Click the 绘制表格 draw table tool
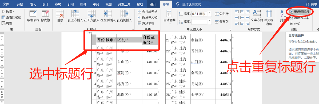The image size is (319, 104). click(33, 16)
